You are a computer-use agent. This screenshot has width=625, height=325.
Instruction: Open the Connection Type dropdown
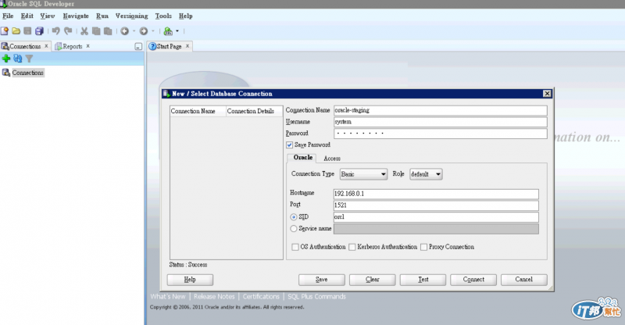click(363, 174)
